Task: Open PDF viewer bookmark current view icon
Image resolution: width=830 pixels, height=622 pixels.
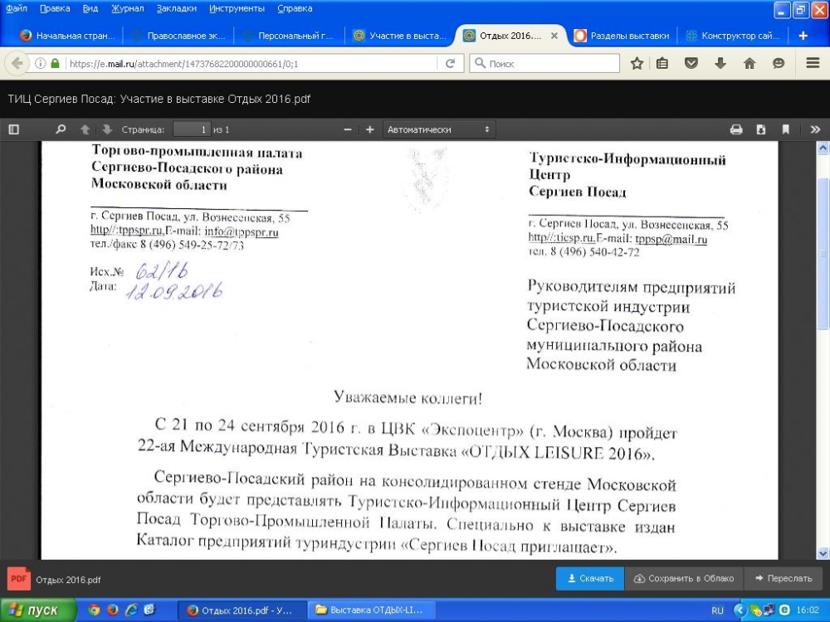Action: point(785,129)
